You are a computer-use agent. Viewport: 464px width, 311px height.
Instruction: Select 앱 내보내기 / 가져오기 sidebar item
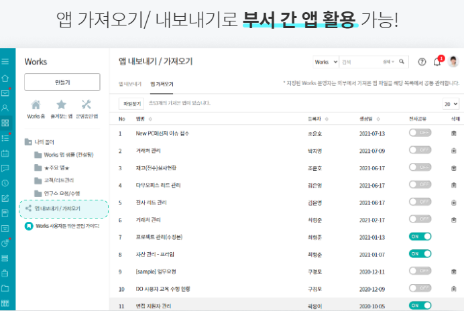point(64,208)
